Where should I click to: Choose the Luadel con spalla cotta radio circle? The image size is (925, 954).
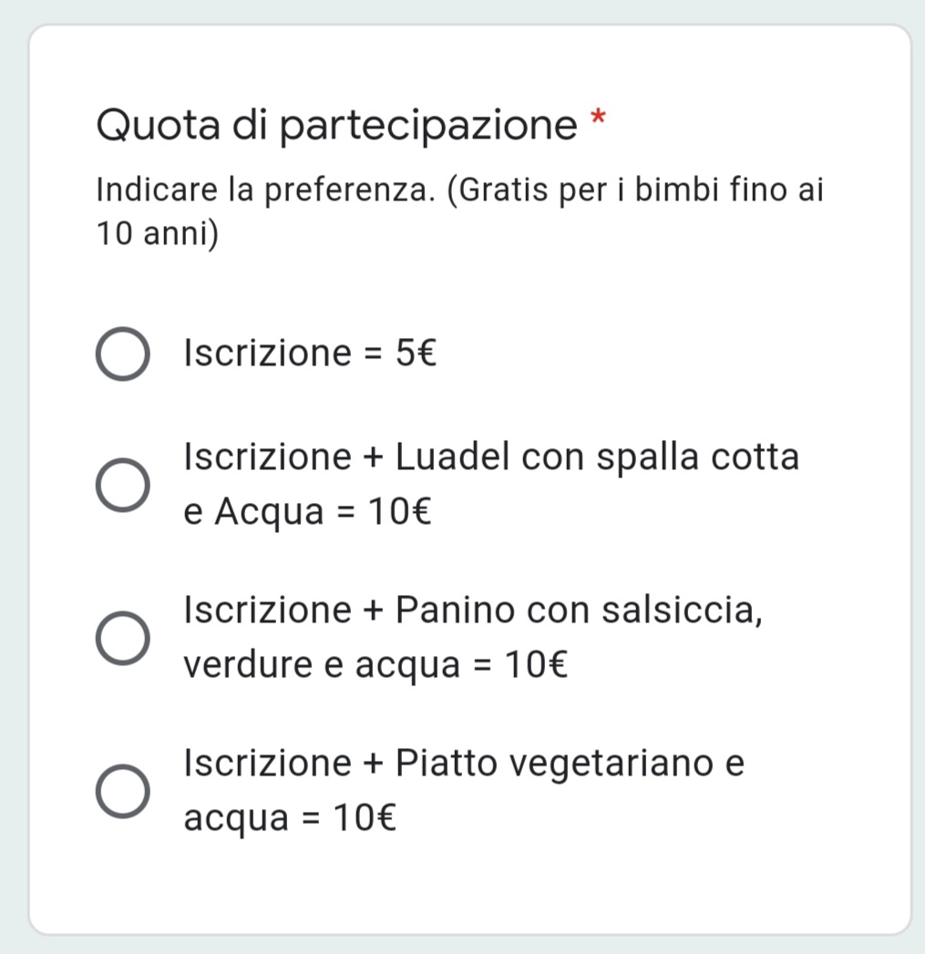(x=123, y=485)
